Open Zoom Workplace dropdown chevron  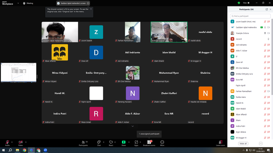18,3
